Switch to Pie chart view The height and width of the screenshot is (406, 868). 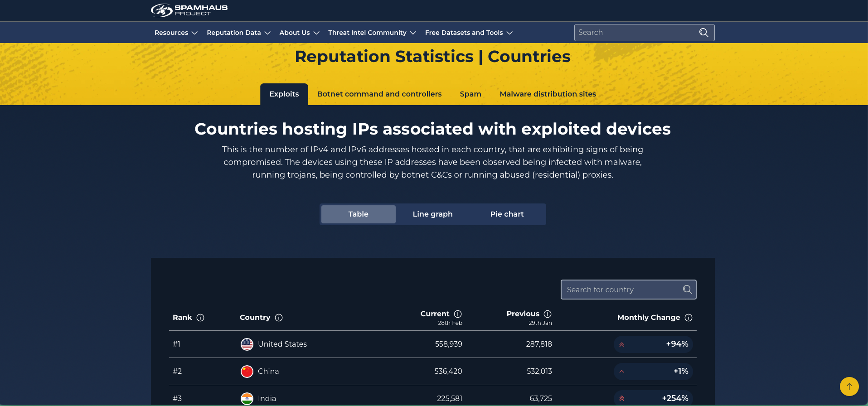tap(507, 214)
